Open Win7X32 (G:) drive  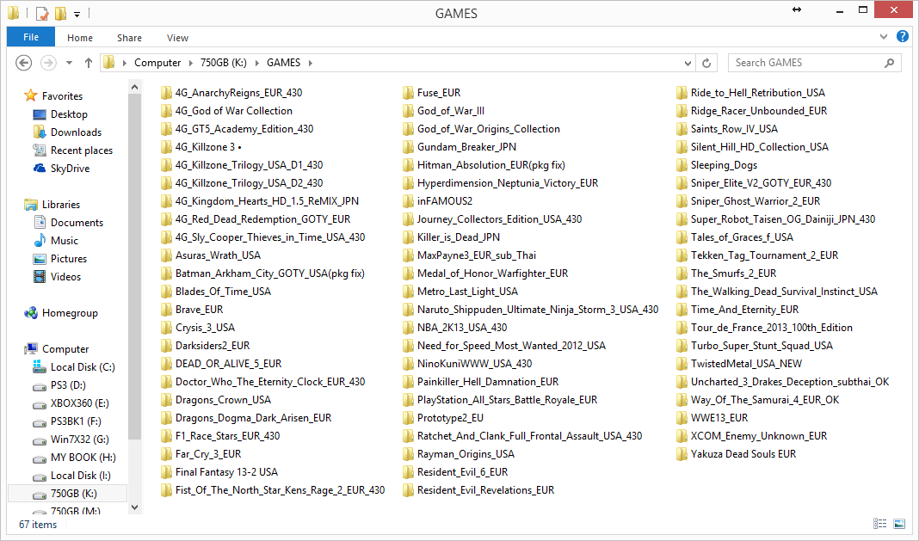[x=80, y=440]
